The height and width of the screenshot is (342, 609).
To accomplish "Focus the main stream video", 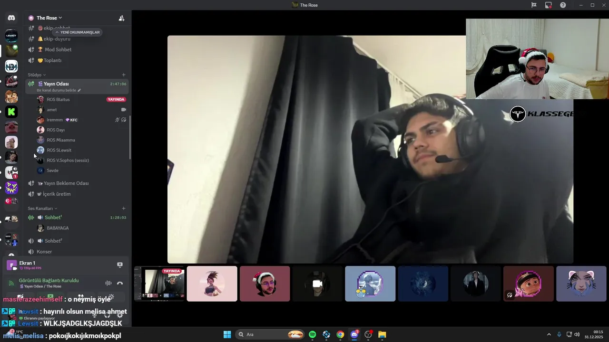I will (x=370, y=149).
